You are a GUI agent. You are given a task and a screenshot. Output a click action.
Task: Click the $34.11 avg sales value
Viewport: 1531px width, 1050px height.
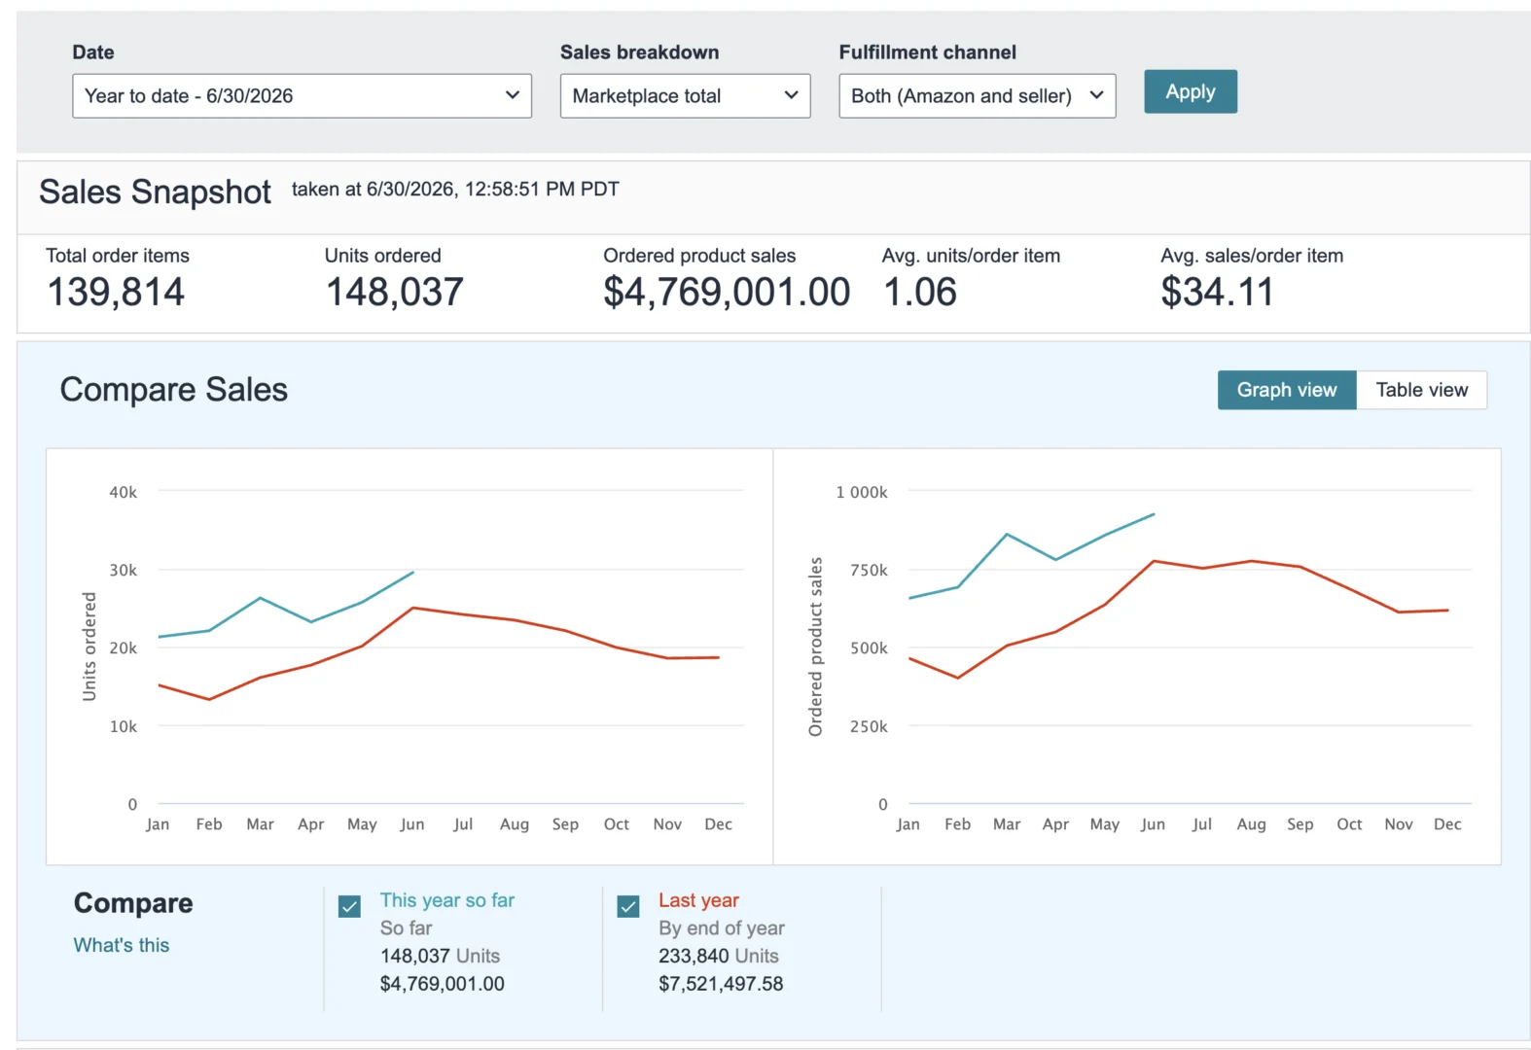coord(1217,292)
